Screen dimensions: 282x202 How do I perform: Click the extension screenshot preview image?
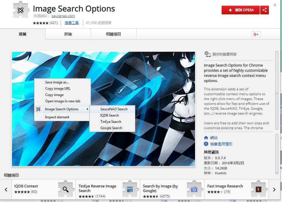pos(104,109)
